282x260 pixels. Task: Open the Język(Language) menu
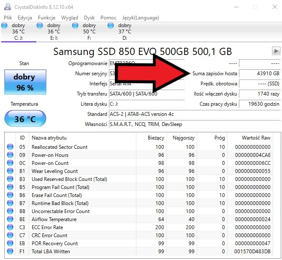pyautogui.click(x=140, y=18)
